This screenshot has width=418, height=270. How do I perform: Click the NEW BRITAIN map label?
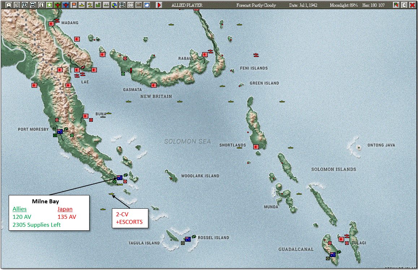[x=156, y=96]
